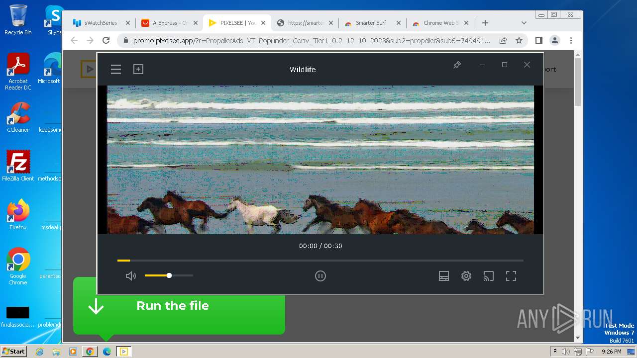
Task: Open Acrobat Reader DC desktop shortcut
Action: pos(18,72)
